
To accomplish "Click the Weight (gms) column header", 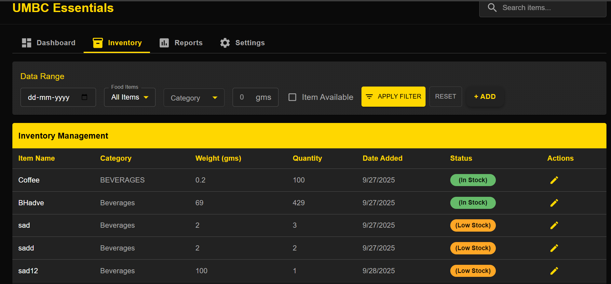I will point(218,158).
